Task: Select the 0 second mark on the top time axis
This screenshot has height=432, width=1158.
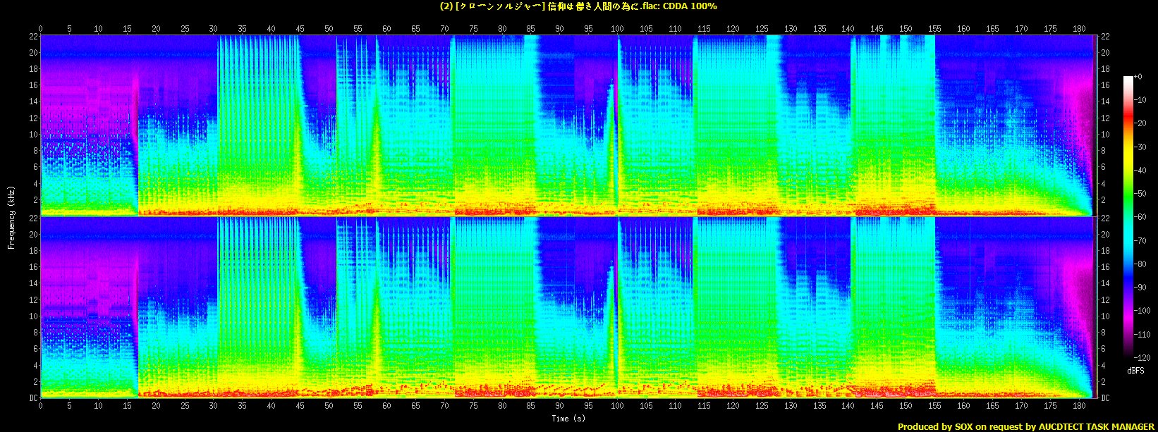Action: click(40, 28)
